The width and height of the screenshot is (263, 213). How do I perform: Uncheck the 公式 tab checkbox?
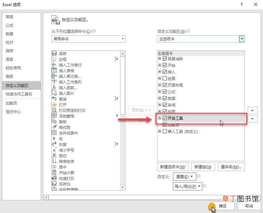click(x=165, y=92)
